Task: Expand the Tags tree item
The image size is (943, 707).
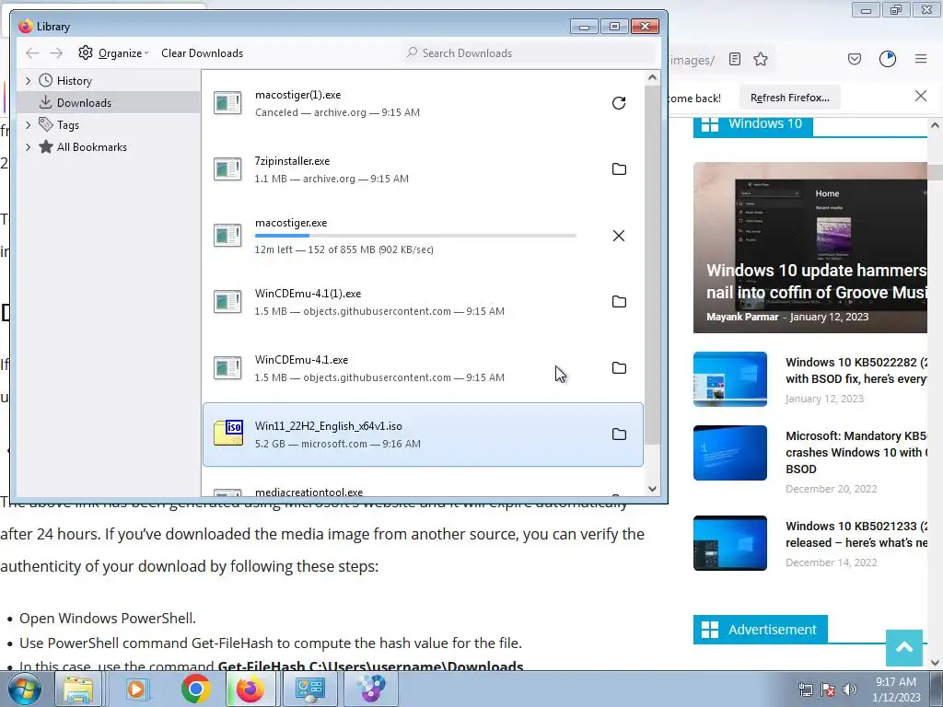Action: click(28, 125)
